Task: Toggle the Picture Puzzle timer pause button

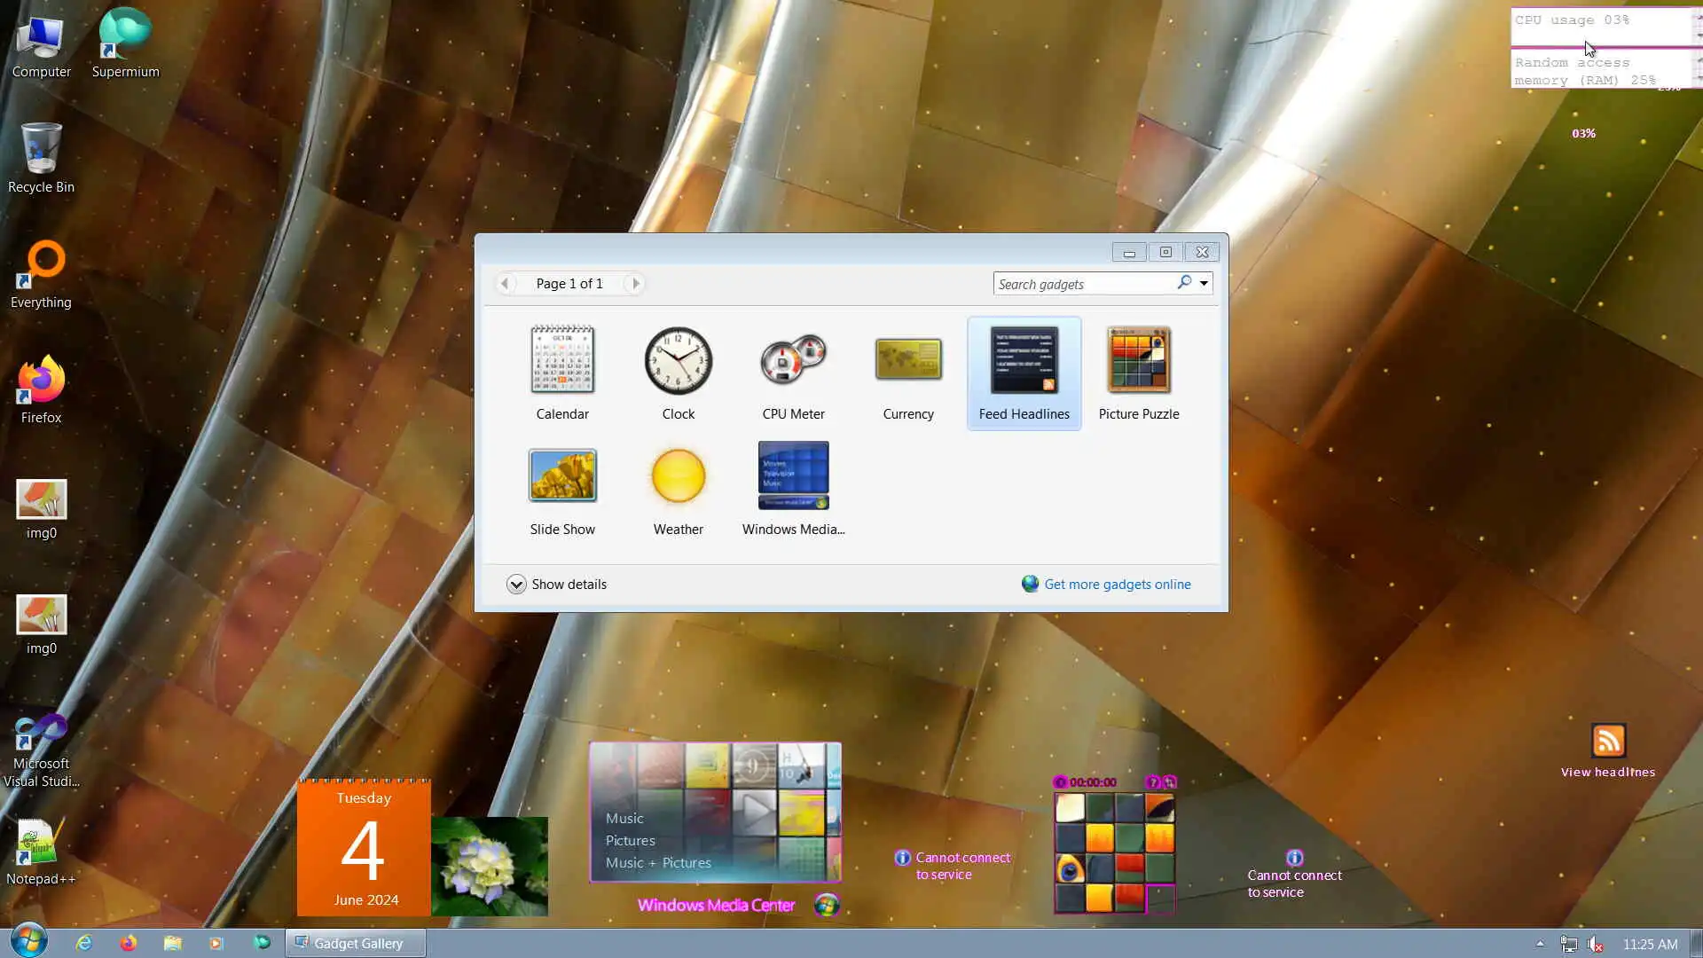Action: 1060,782
